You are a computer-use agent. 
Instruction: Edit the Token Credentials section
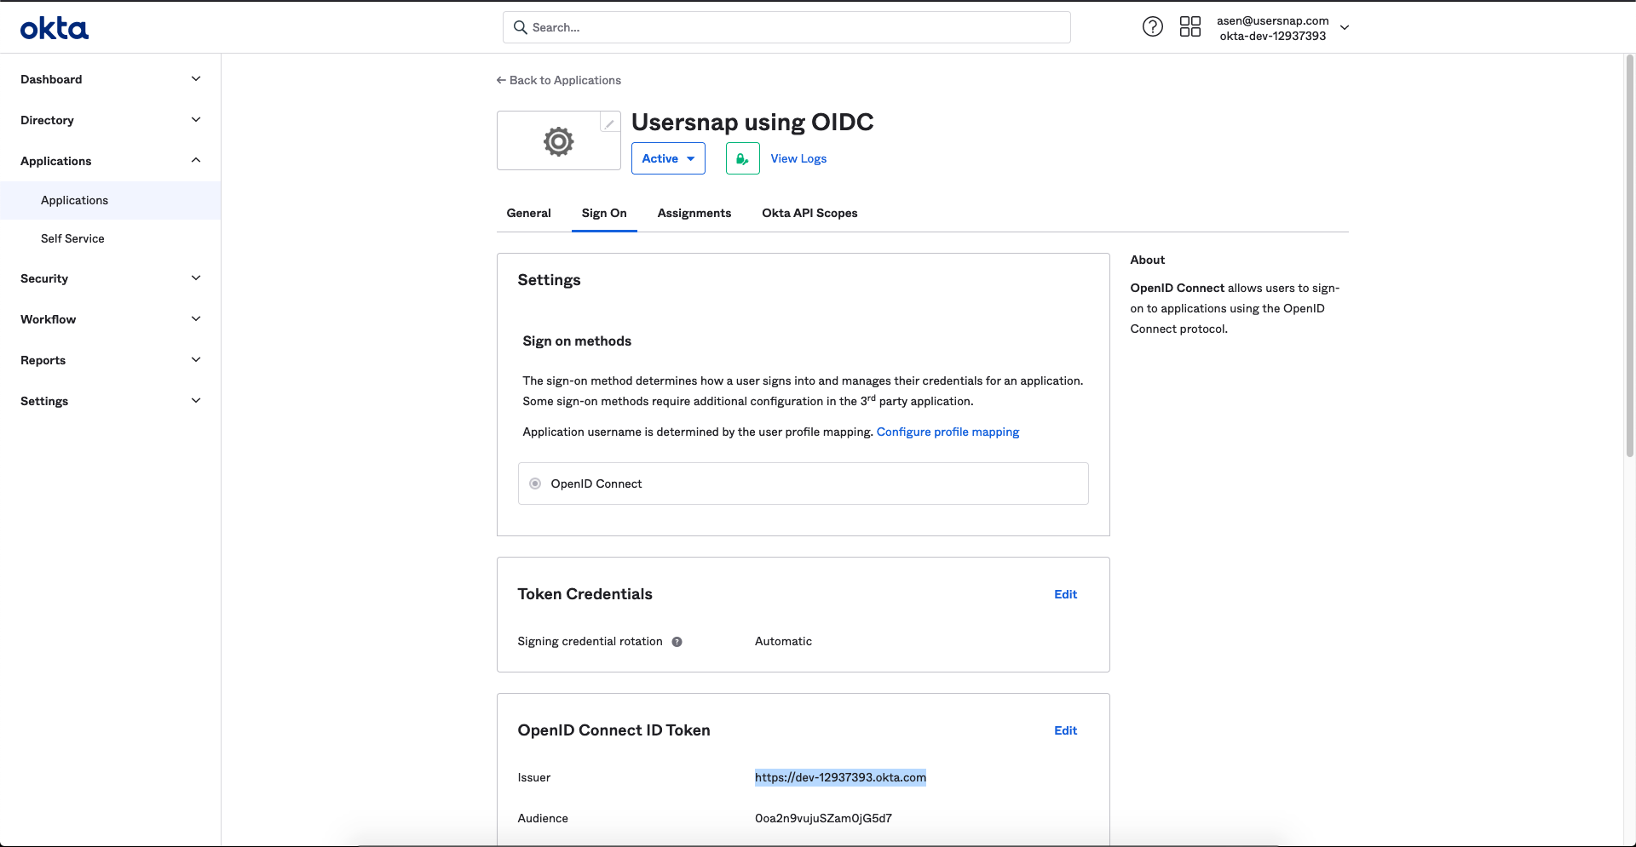coord(1065,594)
